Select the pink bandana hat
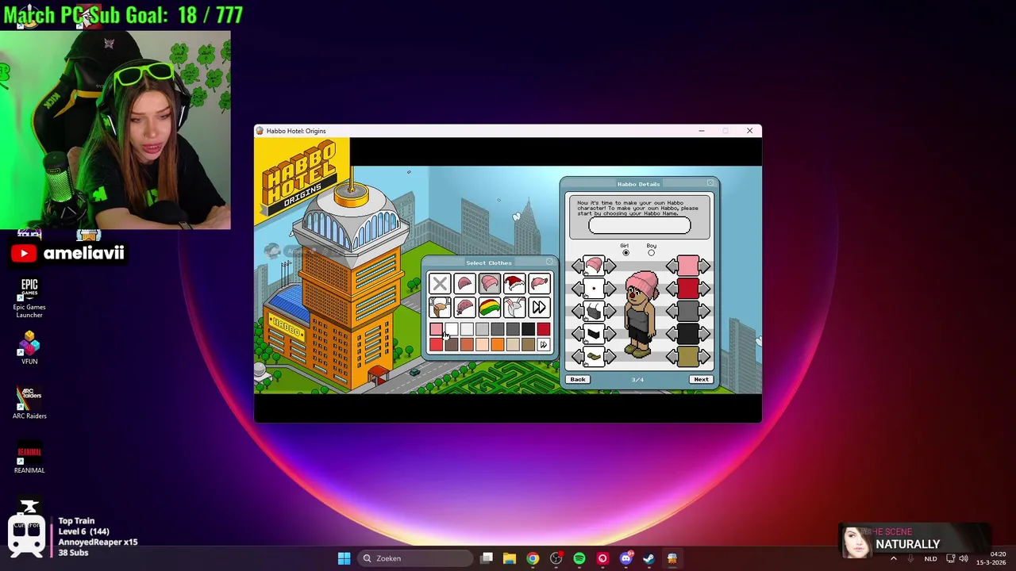 465,308
